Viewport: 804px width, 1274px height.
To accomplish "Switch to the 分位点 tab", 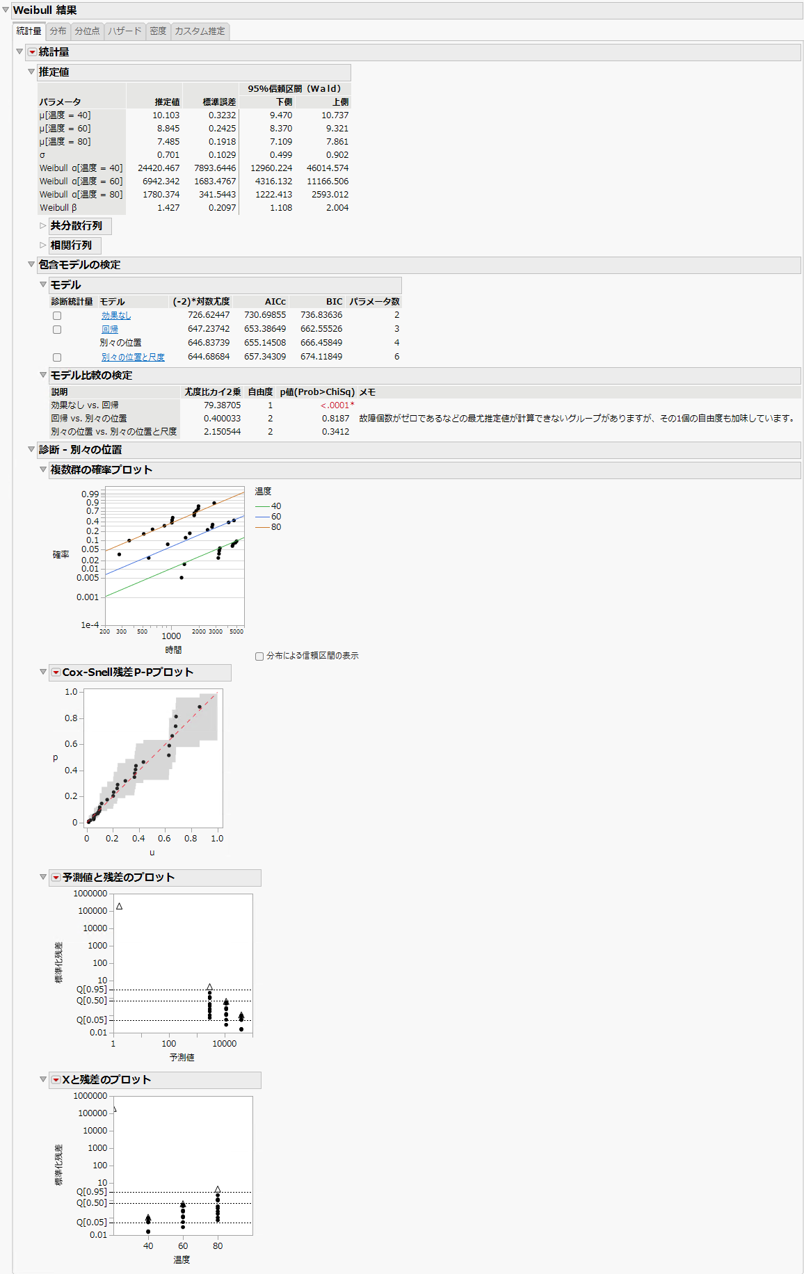I will 88,31.
